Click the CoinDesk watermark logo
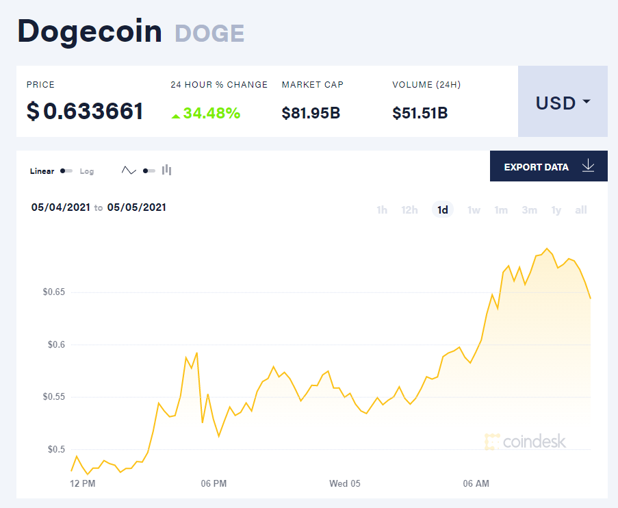The height and width of the screenshot is (508, 618). tap(525, 442)
